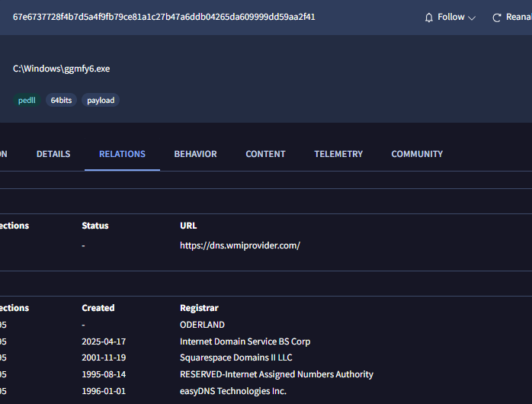Click Squarespace Domains II LLC cell

236,358
